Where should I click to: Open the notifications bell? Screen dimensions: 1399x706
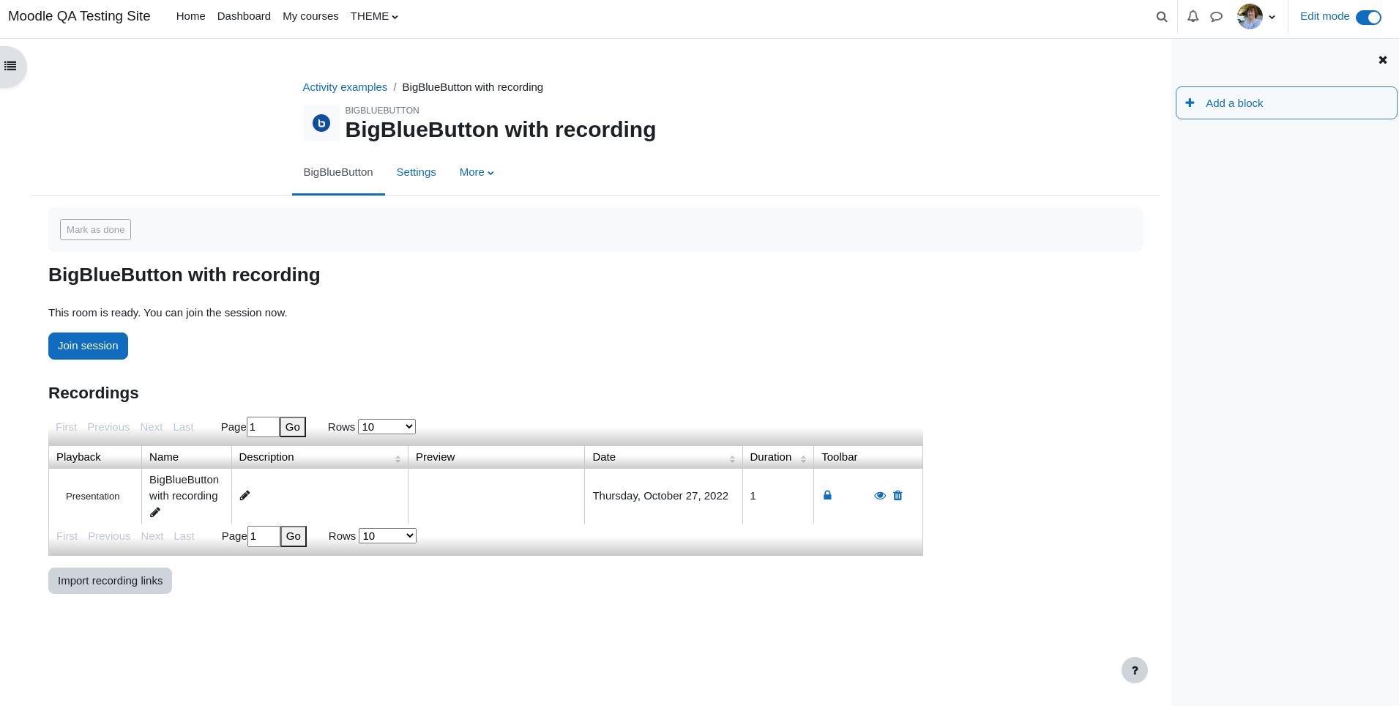tap(1193, 16)
